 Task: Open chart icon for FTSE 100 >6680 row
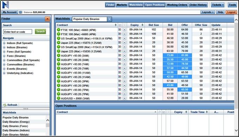[120, 34]
